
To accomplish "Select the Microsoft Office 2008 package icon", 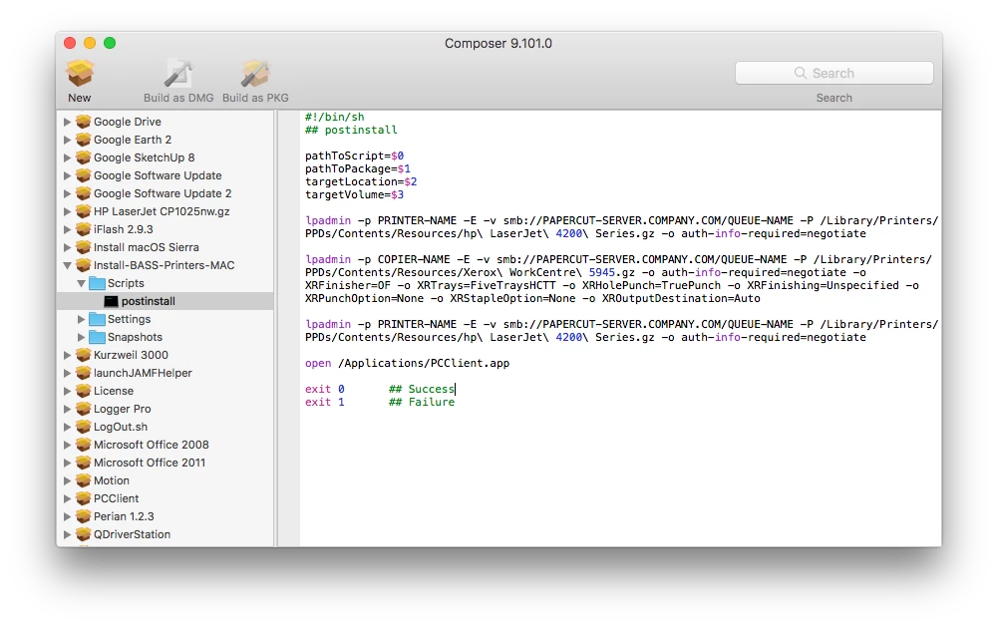I will (x=84, y=445).
